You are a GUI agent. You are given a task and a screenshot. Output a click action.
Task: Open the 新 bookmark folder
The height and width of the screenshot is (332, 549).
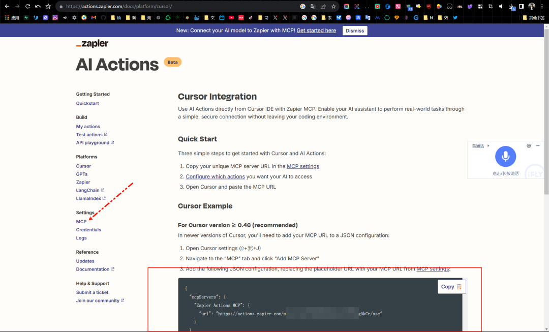tap(131, 17)
